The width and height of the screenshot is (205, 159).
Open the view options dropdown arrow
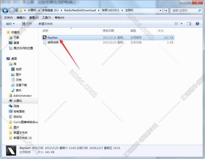click(181, 24)
